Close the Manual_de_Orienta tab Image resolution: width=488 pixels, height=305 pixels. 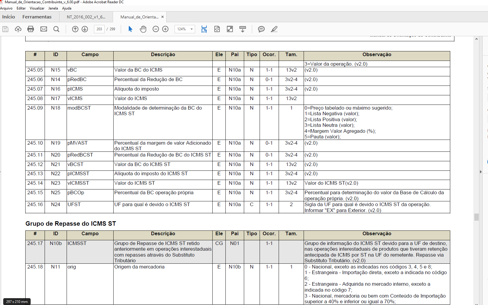[x=162, y=17]
